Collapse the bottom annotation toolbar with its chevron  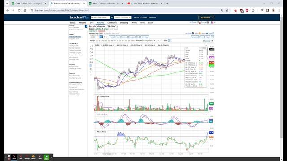(52, 157)
